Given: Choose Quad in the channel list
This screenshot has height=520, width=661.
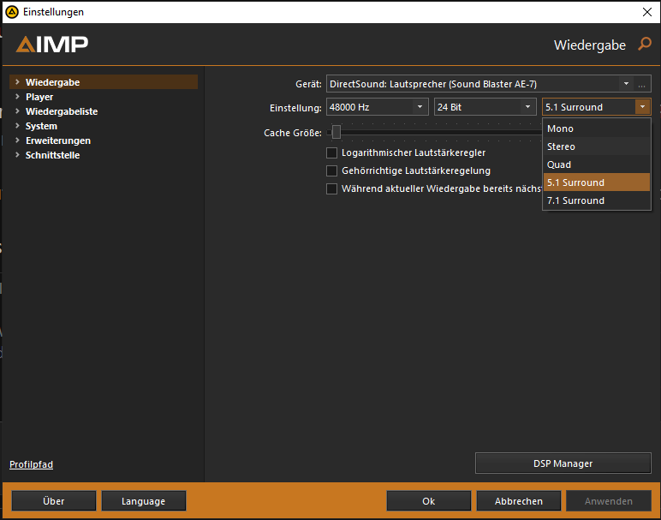Looking at the screenshot, I should [597, 164].
